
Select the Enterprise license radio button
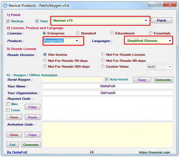pos(44,33)
